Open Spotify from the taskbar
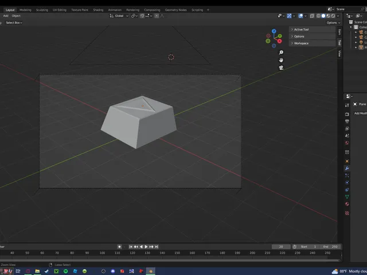 click(x=65, y=271)
